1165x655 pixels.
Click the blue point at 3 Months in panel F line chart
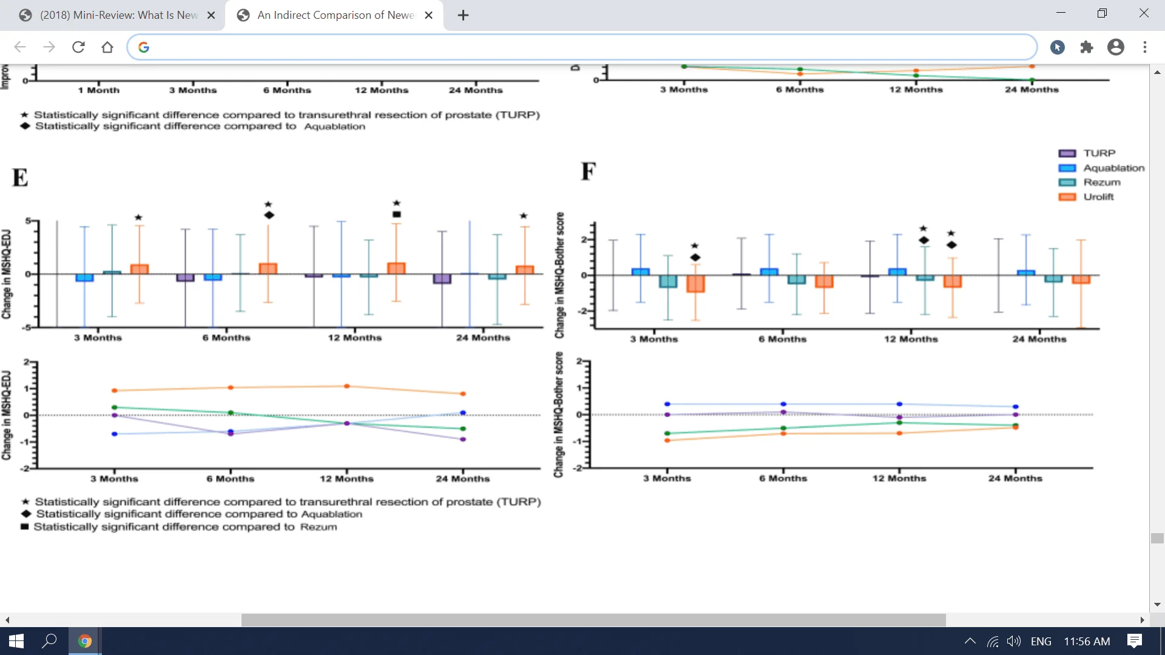[x=667, y=404]
